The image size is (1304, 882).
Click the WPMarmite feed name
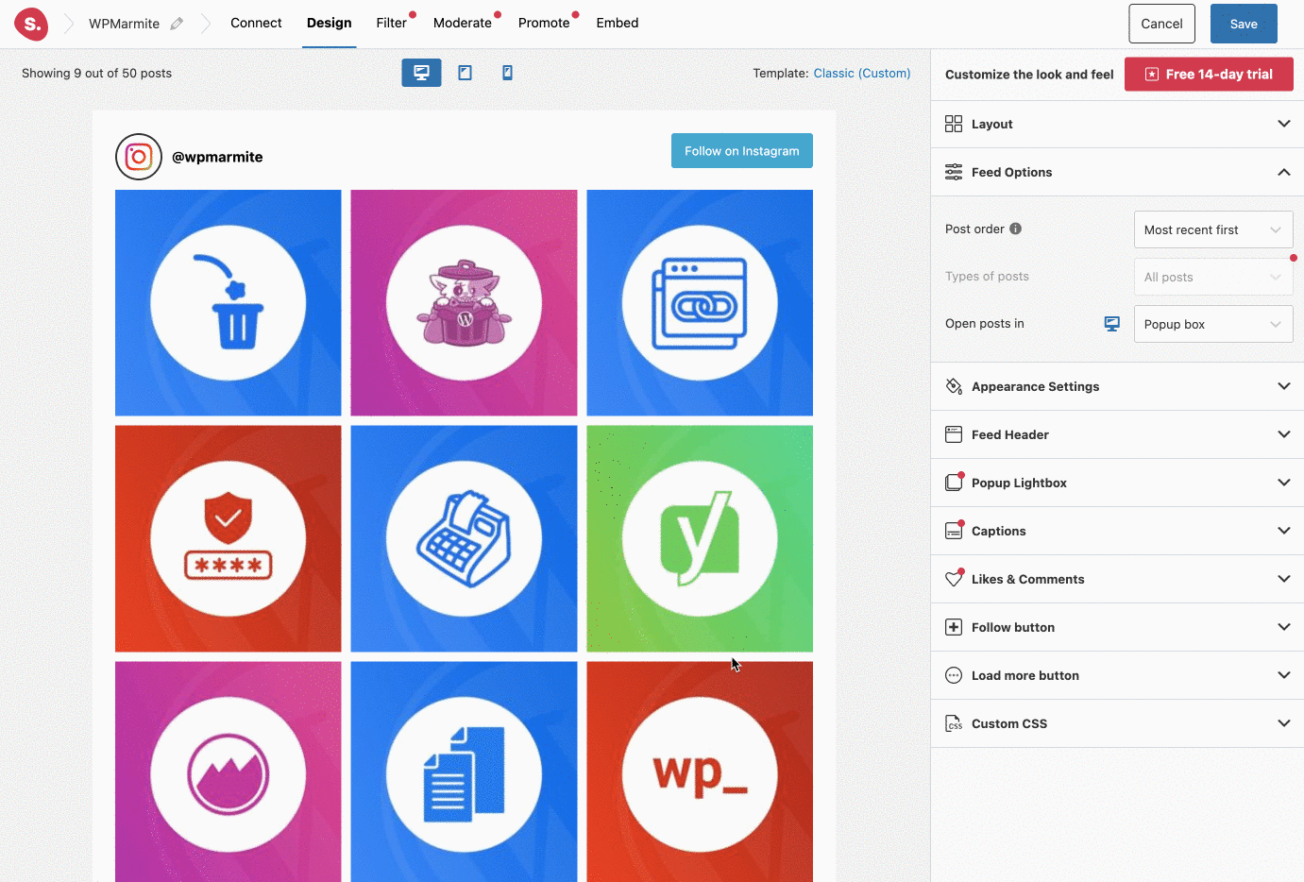pyautogui.click(x=124, y=24)
